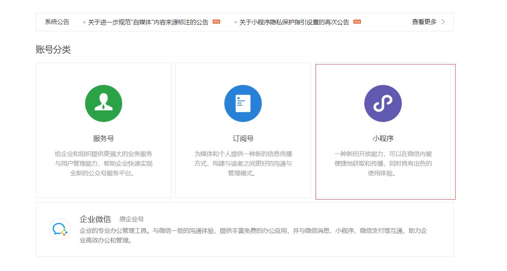Click the purple 小程序 mini program icon

point(383,103)
